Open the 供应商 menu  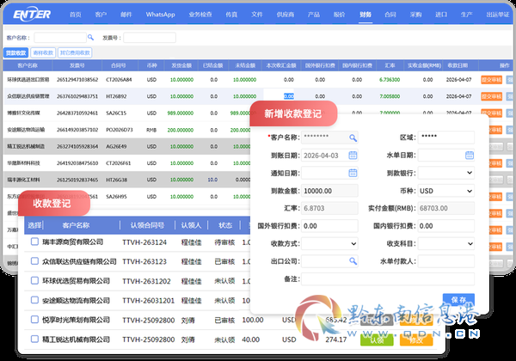(x=286, y=15)
